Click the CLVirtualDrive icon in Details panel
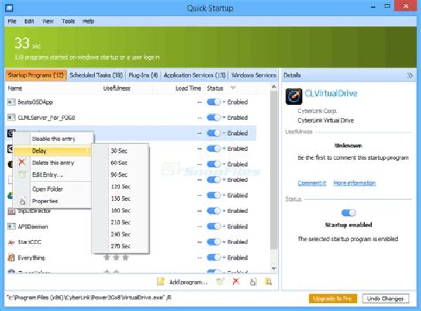Image resolution: width=421 pixels, height=311 pixels. (294, 96)
